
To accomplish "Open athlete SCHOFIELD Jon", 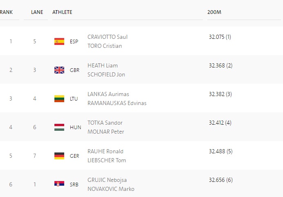I will 106,74.
